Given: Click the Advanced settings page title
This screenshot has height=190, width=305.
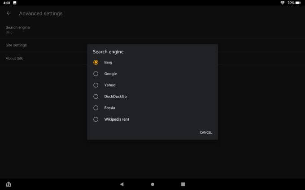Looking at the screenshot, I should (41, 13).
